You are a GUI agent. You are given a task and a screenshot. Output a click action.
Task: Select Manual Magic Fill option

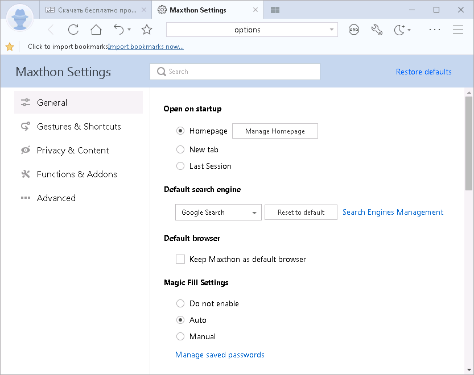click(180, 336)
